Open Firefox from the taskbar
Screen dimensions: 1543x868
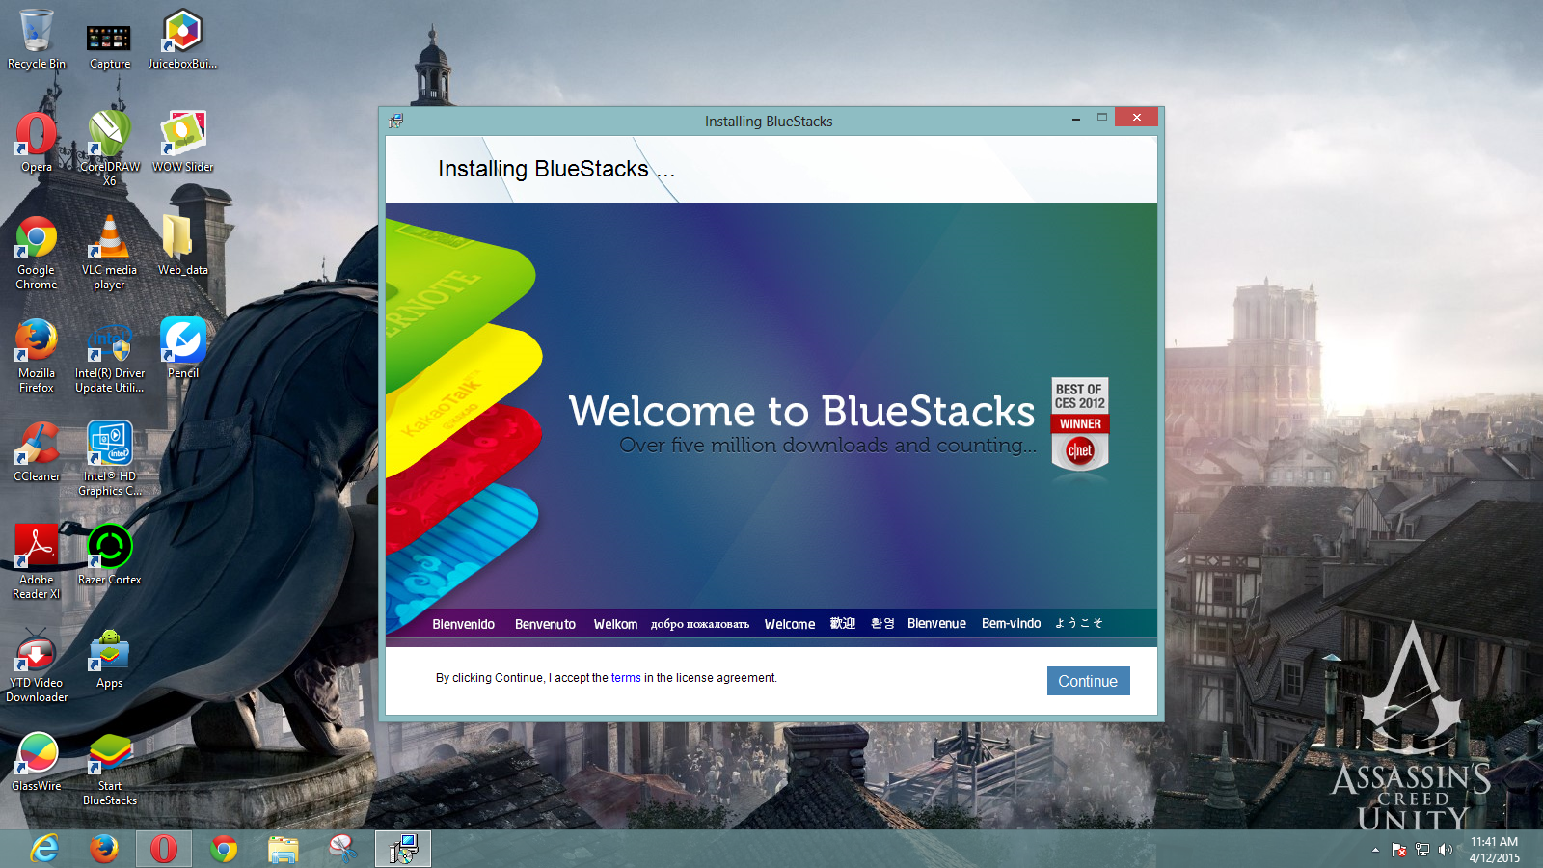[104, 849]
